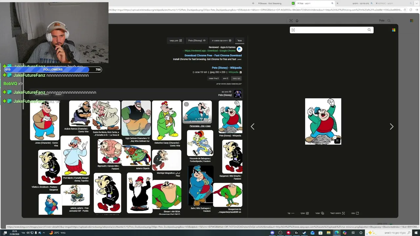Open 'Detective Casey (Character)' thumbnail

[x=167, y=121]
